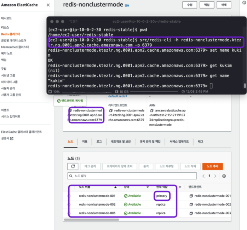Image resolution: width=247 pixels, height=230 pixels.
Task: Open the 서비스 업데이트 tab
Action: point(179,142)
